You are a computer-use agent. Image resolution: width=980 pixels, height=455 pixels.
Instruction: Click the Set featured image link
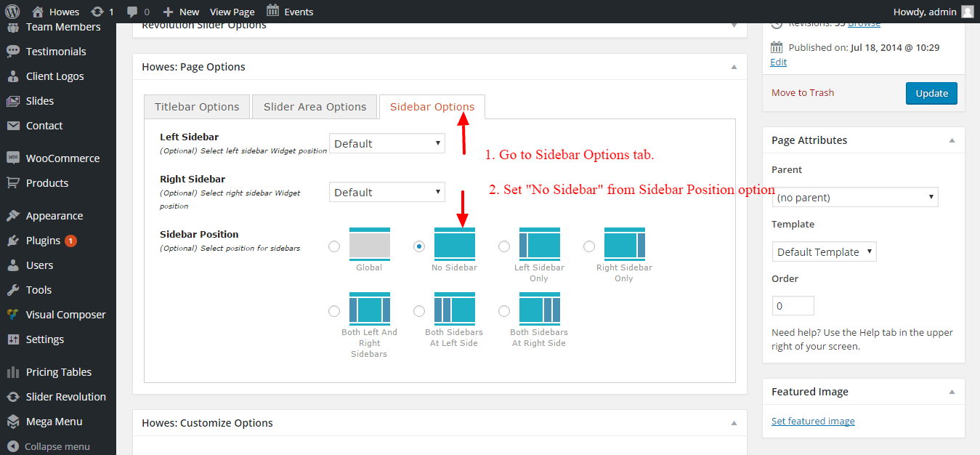click(x=813, y=422)
